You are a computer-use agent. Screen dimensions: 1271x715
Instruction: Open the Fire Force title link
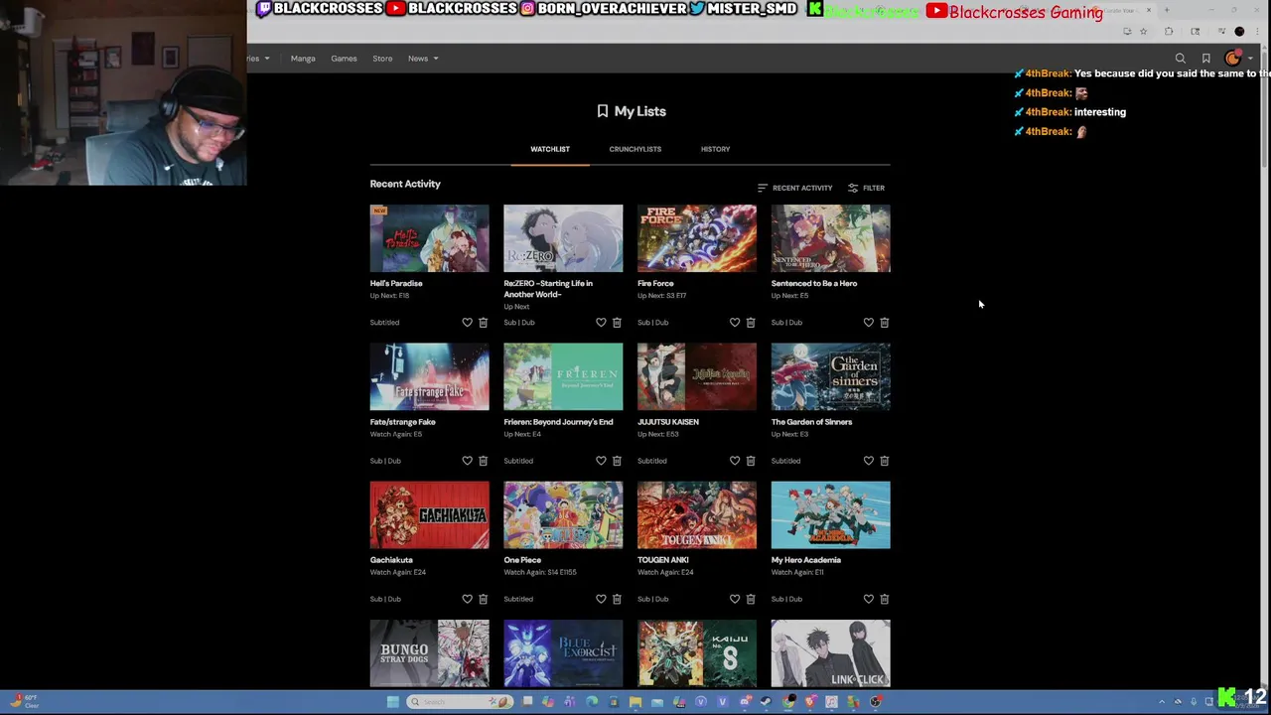(655, 283)
